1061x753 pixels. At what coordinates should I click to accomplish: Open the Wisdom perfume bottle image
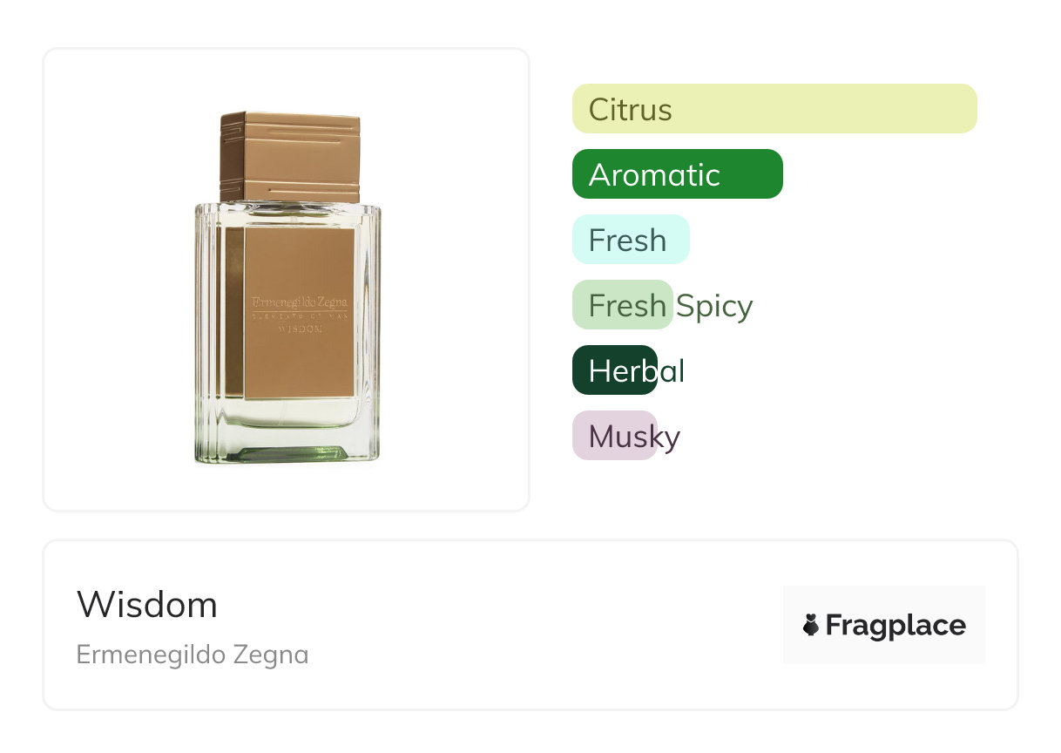tap(287, 288)
